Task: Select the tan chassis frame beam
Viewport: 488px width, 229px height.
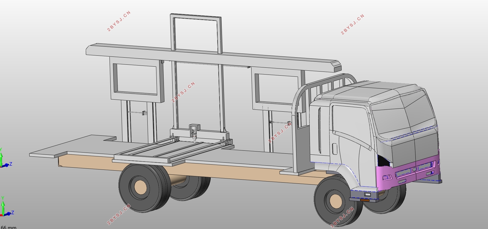Action: (x=192, y=171)
